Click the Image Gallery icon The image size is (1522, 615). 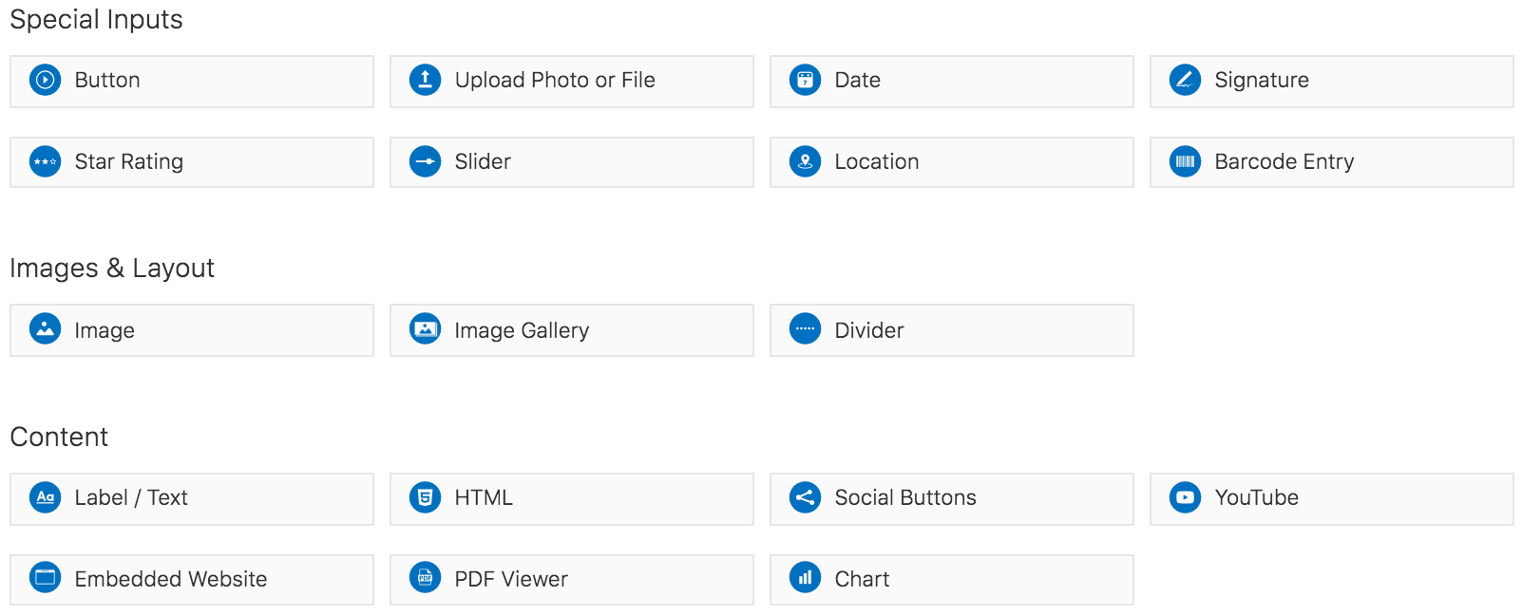pyautogui.click(x=425, y=329)
